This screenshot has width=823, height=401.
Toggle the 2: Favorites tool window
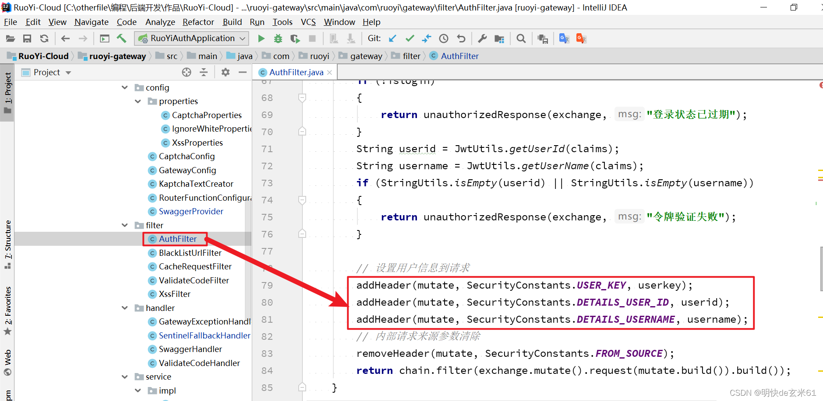[7, 310]
